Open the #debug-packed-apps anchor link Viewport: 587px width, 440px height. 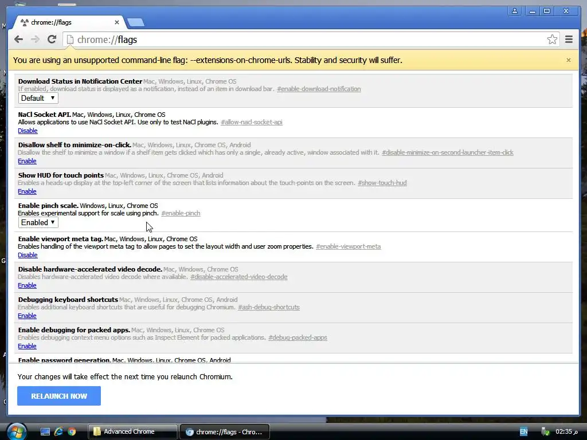298,337
